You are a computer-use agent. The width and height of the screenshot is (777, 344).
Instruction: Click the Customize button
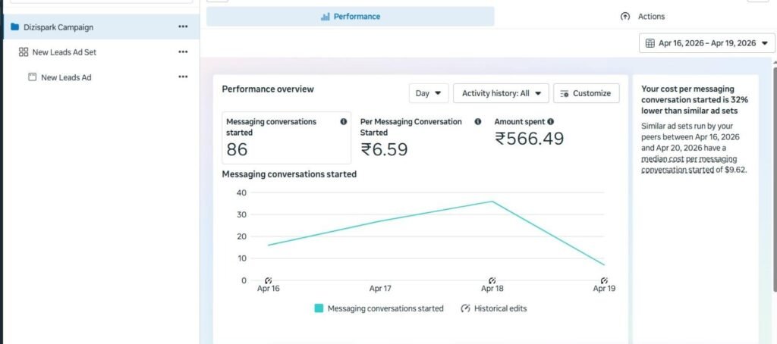587,93
